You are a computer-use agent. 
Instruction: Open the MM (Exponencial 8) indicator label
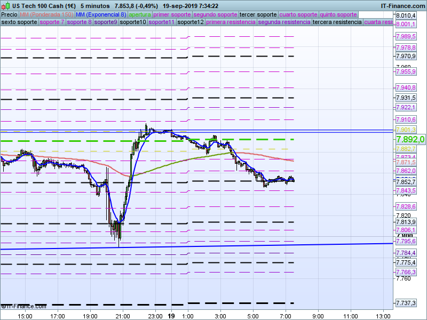pos(101,14)
